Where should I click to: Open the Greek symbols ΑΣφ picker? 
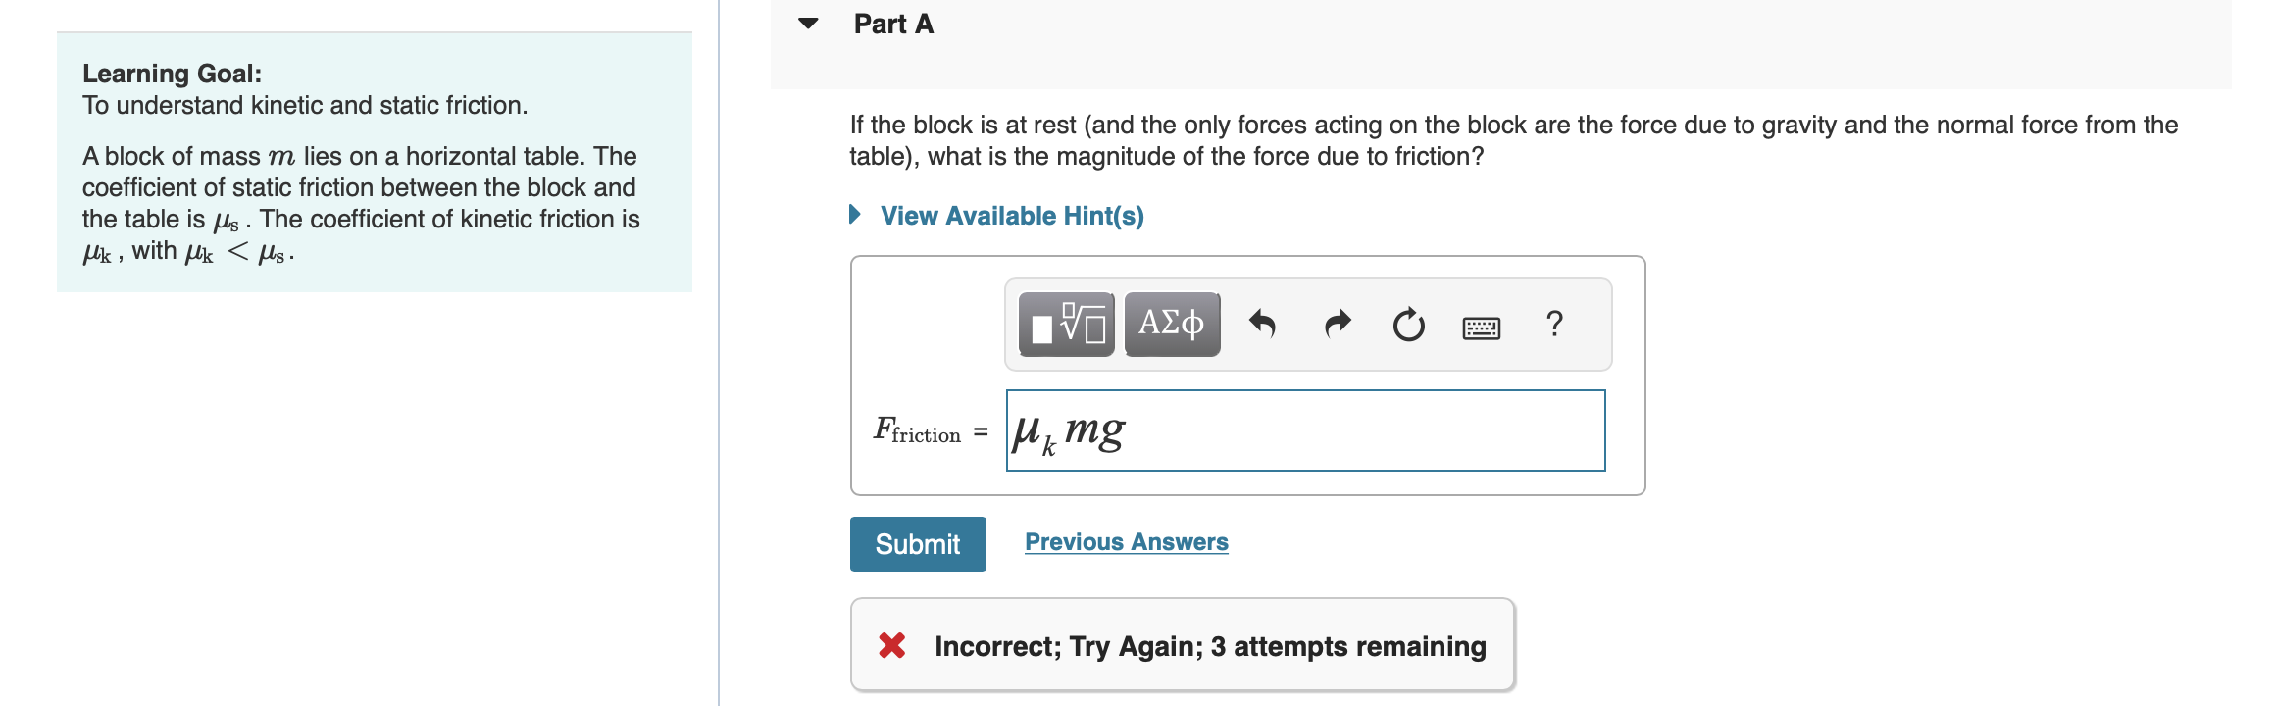pos(1171,324)
